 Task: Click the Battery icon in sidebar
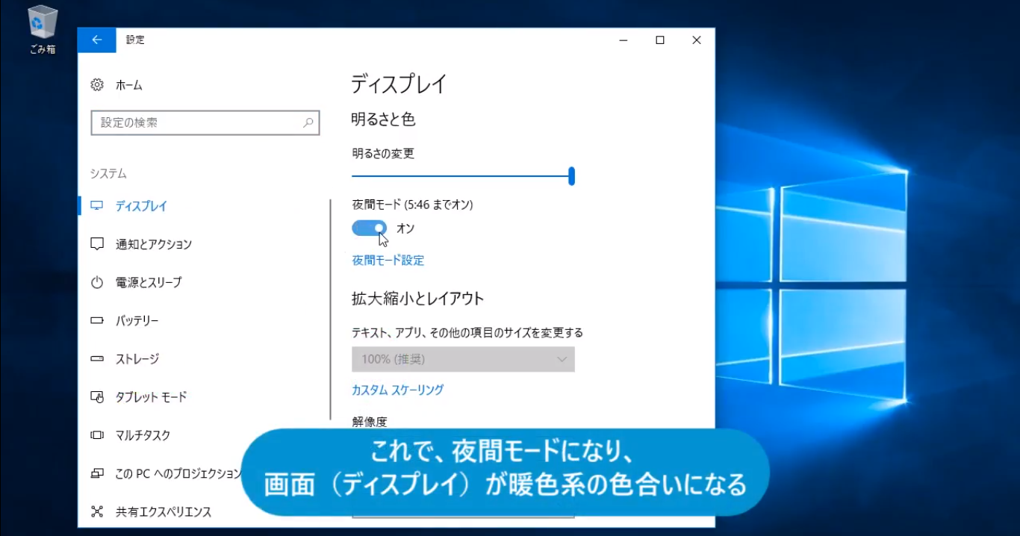click(97, 320)
